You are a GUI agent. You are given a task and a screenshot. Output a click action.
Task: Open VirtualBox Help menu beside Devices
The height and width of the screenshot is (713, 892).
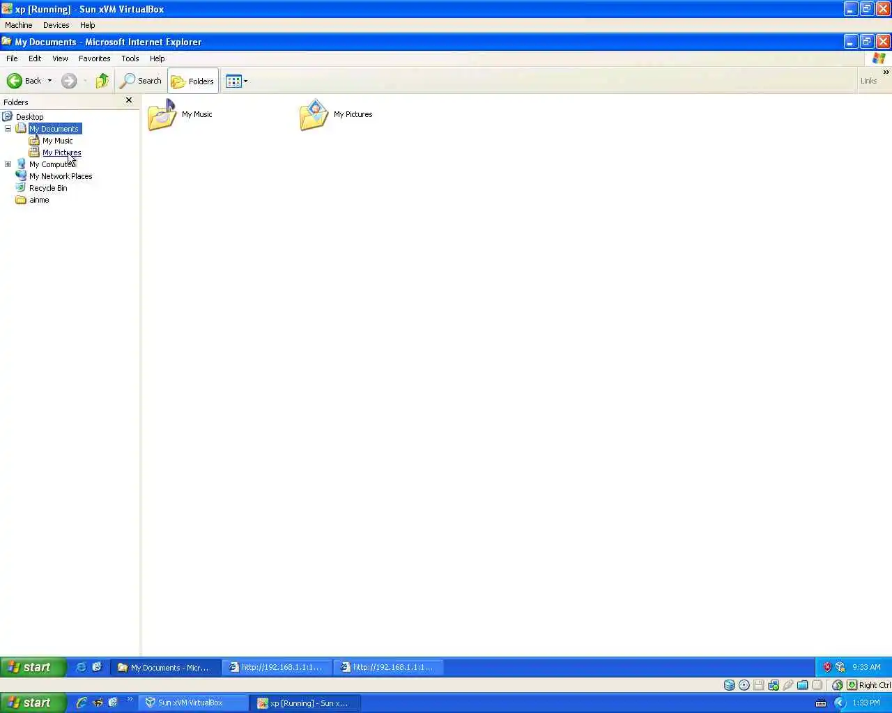[x=87, y=25]
